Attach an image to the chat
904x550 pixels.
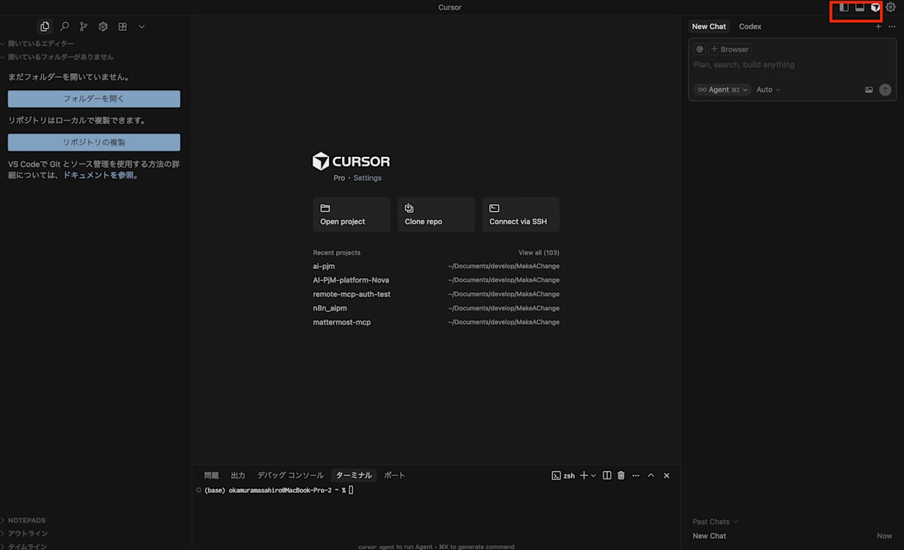point(869,90)
